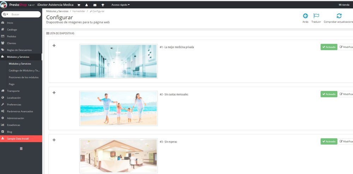353x174 pixels.
Task: Click the discount tag icon
Action: tap(3, 50)
